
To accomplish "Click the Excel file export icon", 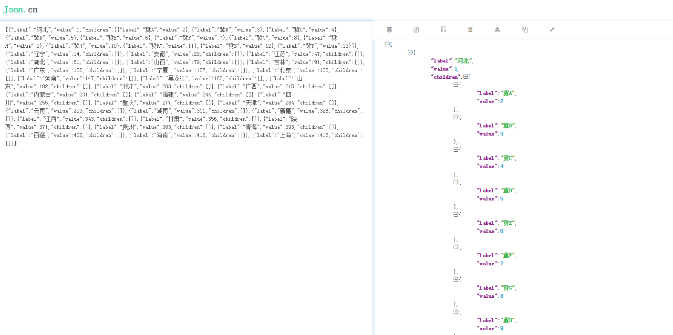I will [416, 30].
